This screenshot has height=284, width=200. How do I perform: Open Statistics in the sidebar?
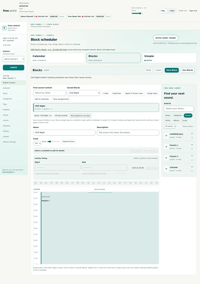coord(7,126)
